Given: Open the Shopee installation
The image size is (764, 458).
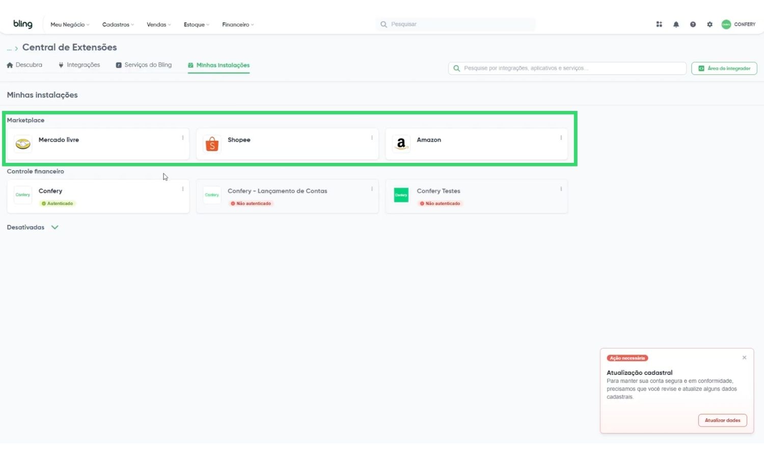Looking at the screenshot, I should 287,144.
